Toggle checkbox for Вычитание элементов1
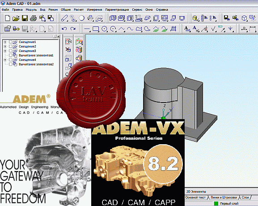This screenshot has width=258, height=206. 10,56
